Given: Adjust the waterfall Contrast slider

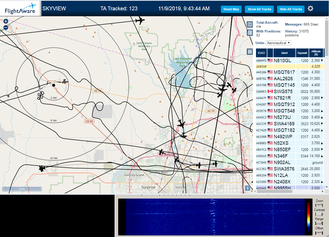Looking at the screenshot, I should tap(319, 214).
